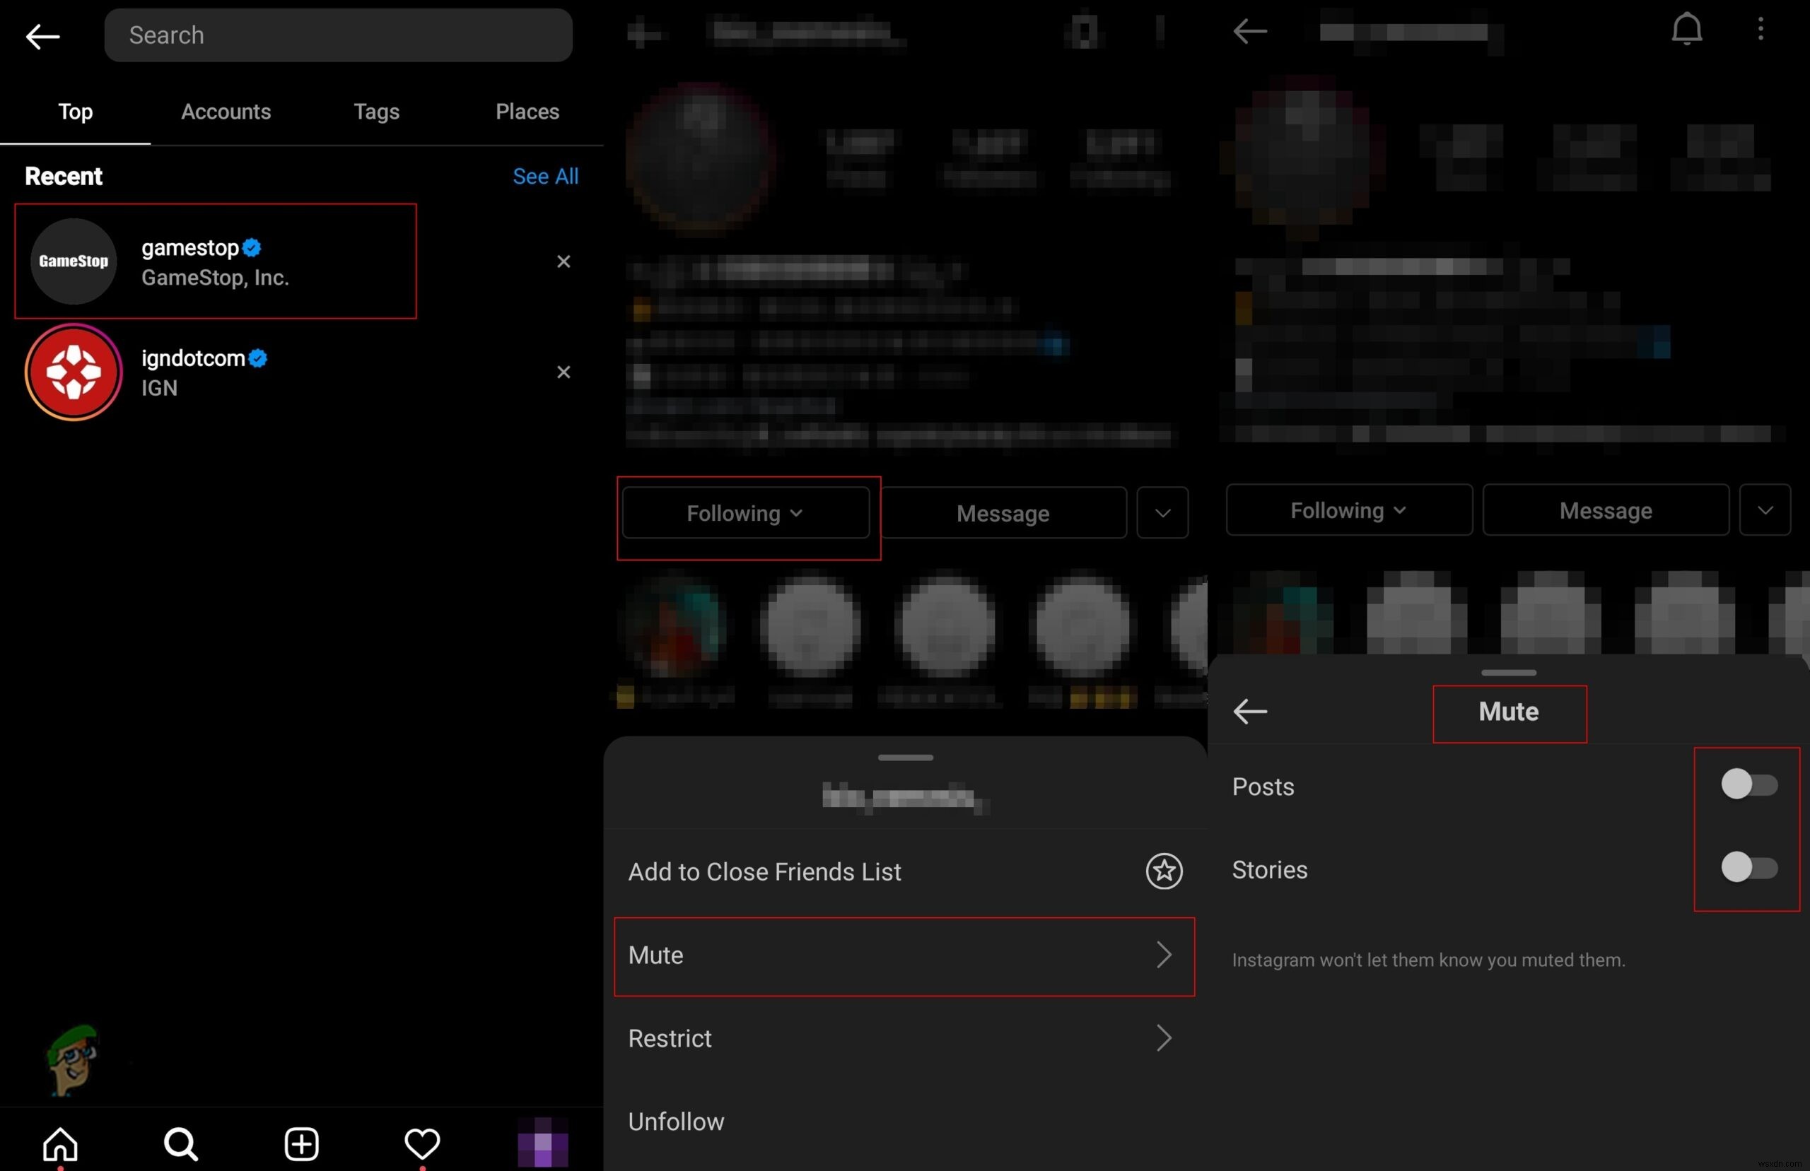The height and width of the screenshot is (1171, 1810).
Task: Tap the back arrow top left
Action: 40,35
